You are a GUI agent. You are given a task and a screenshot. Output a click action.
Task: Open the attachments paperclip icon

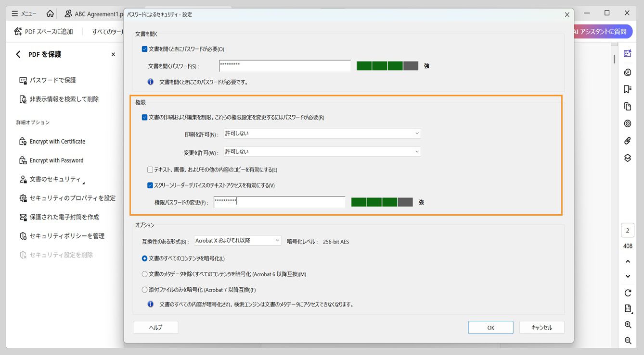627,141
